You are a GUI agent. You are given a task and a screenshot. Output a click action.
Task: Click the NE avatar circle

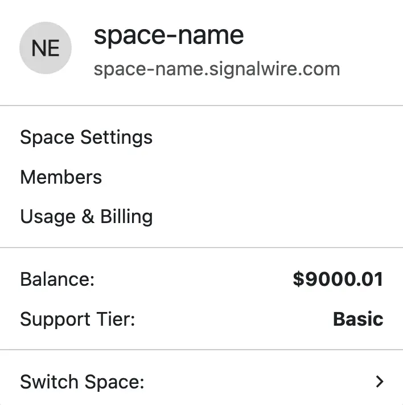coord(46,48)
